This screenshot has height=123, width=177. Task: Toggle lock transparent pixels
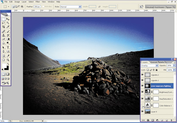148,70
